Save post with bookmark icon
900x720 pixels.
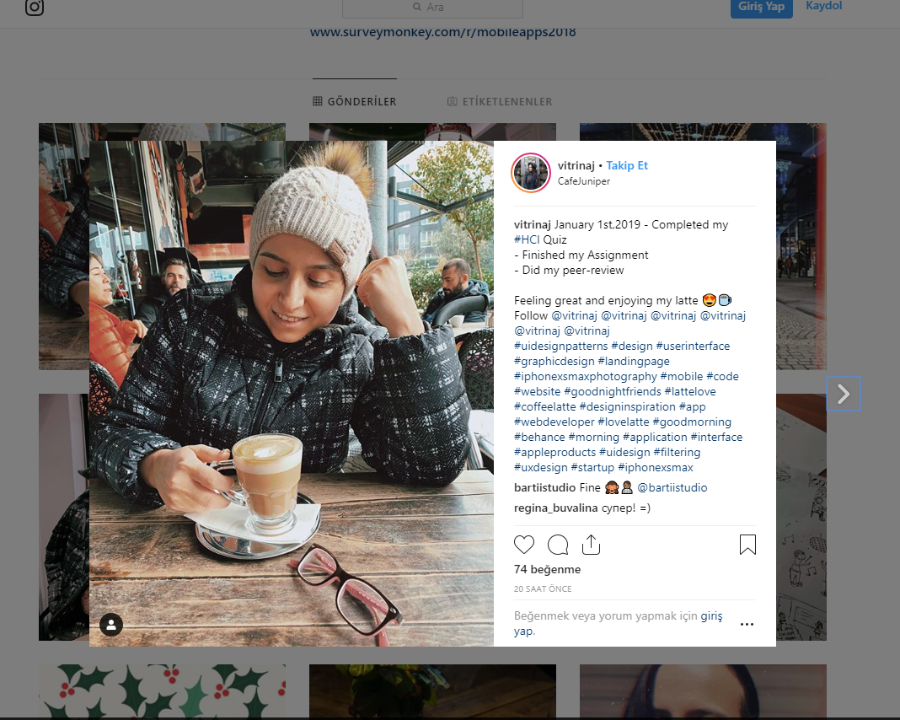coord(747,545)
